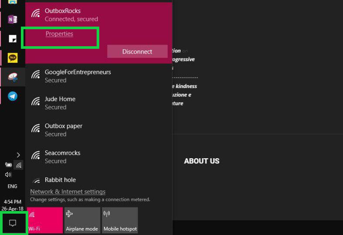Open KakaoTalk from the taskbar
343x235 pixels.
[x=13, y=58]
